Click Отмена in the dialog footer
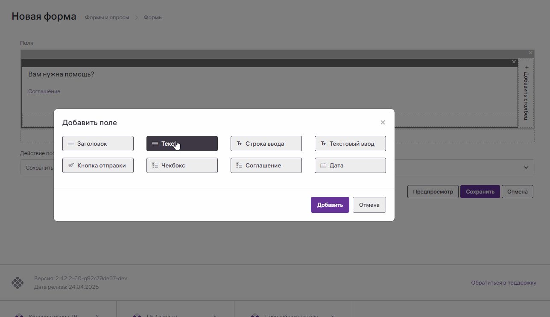 coord(369,205)
